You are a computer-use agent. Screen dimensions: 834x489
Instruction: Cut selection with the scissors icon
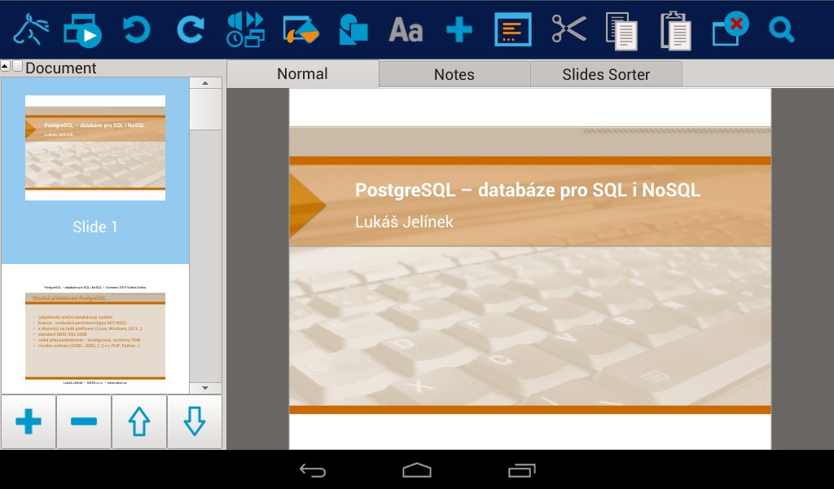click(x=568, y=29)
